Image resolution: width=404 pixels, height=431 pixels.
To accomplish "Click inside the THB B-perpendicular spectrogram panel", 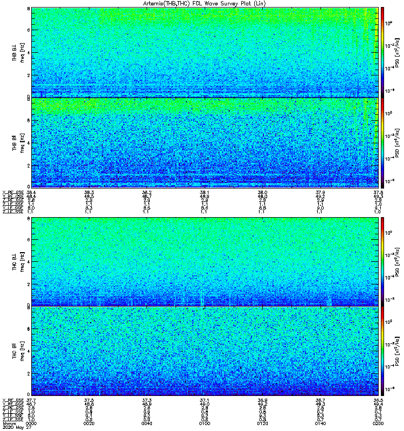I will [x=205, y=52].
